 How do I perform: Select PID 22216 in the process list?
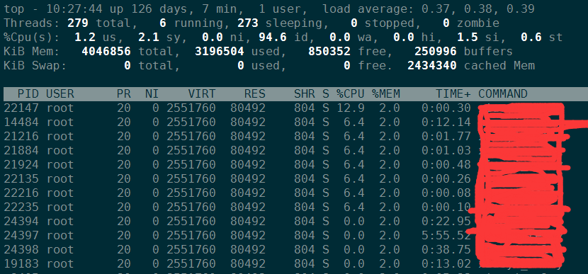21,193
